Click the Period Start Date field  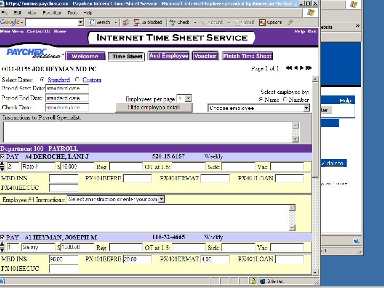[67, 89]
